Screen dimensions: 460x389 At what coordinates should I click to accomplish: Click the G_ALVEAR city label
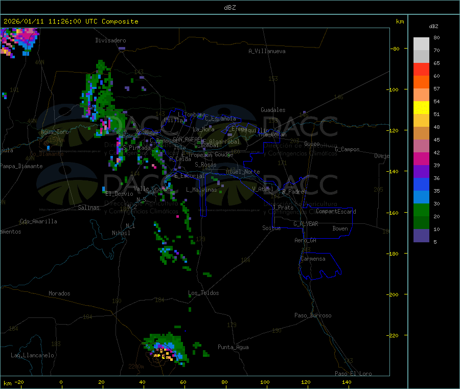(x=306, y=224)
